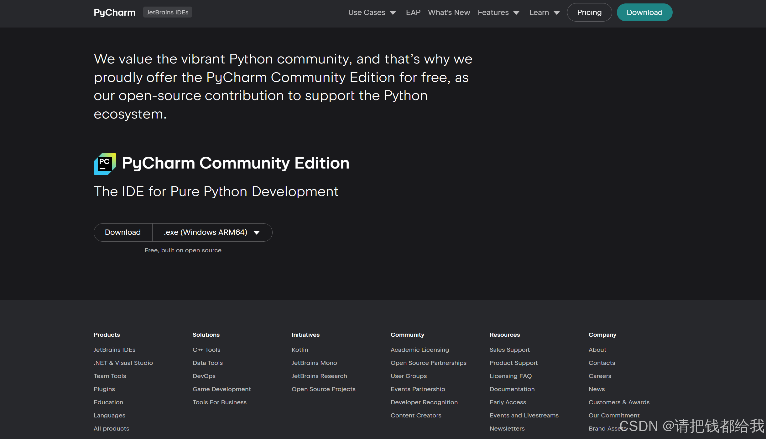Image resolution: width=766 pixels, height=439 pixels.
Task: Open Our Commitment link
Action: tap(614, 415)
